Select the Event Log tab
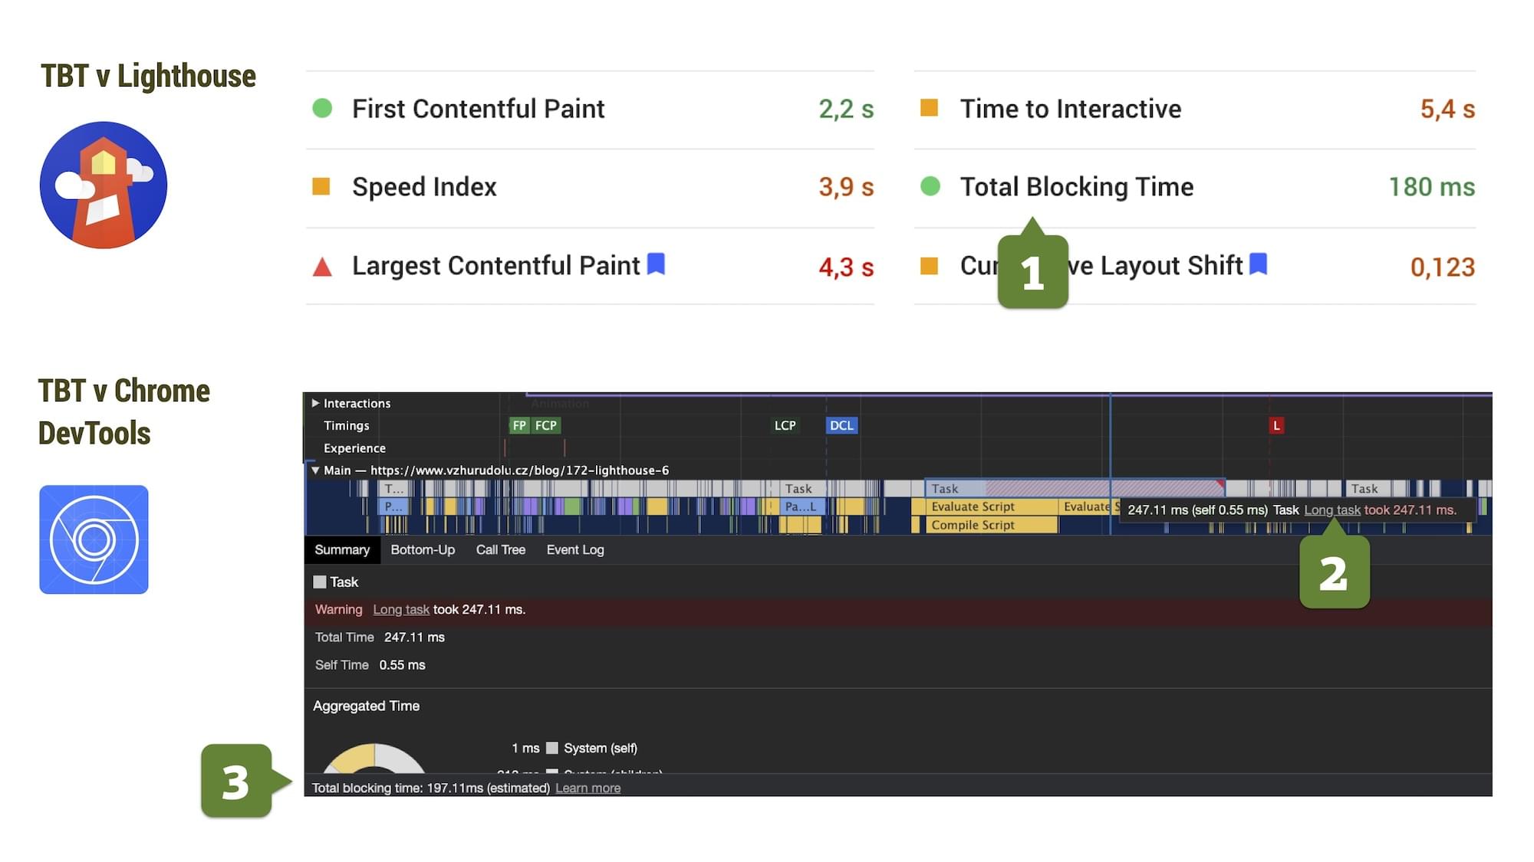1534x862 pixels. [574, 549]
